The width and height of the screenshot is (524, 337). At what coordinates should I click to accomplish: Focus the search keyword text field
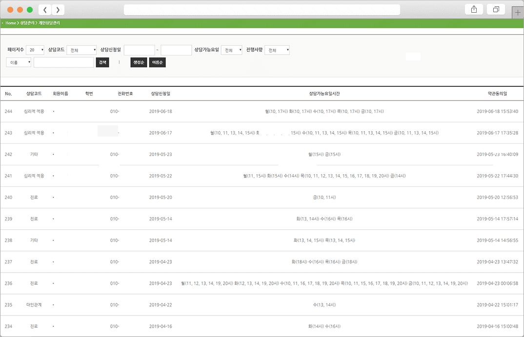(64, 62)
